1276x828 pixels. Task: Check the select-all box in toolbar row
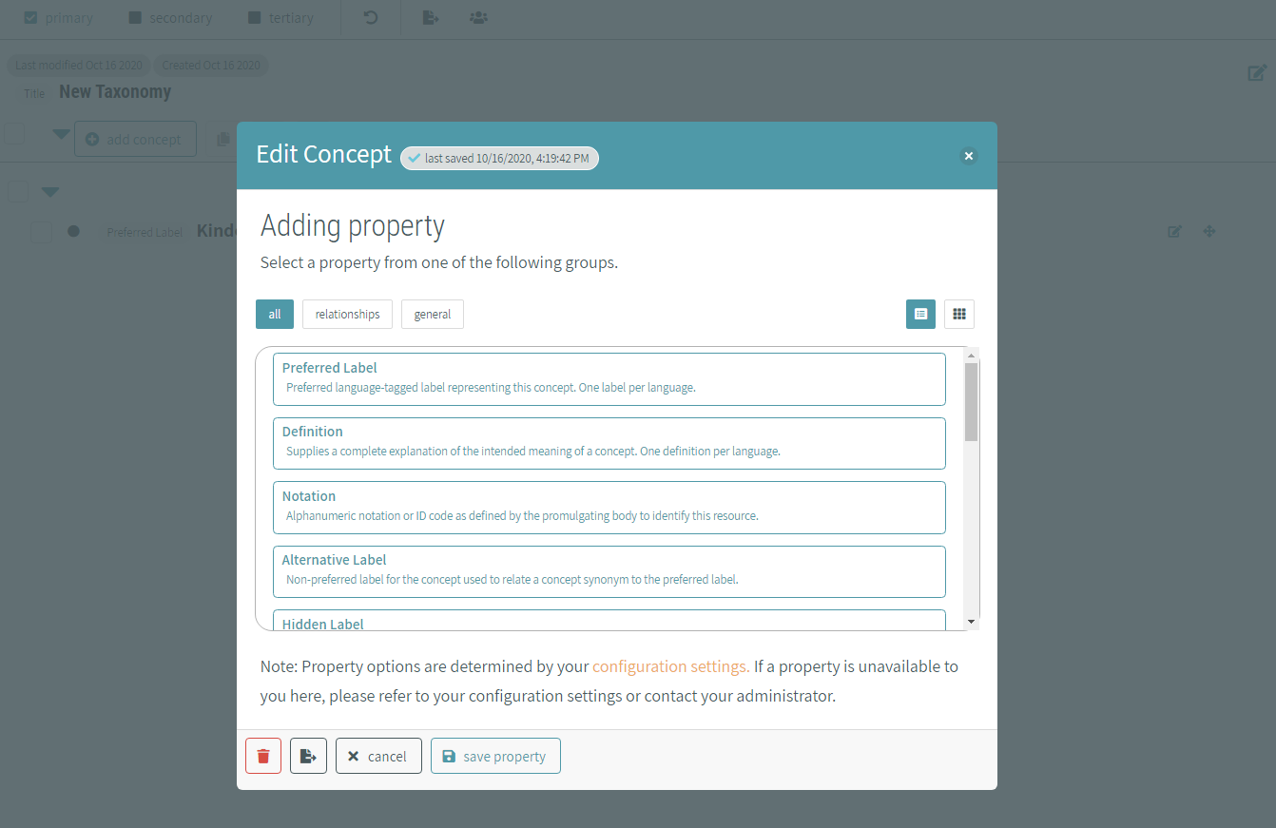tap(14, 133)
